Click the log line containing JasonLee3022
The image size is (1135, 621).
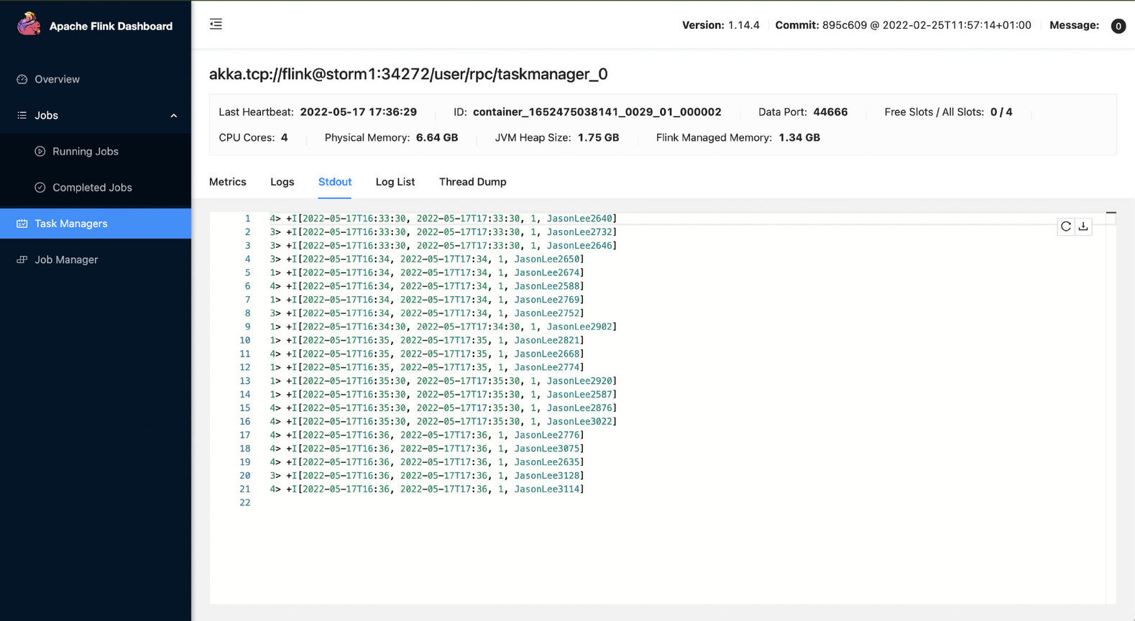(x=444, y=422)
